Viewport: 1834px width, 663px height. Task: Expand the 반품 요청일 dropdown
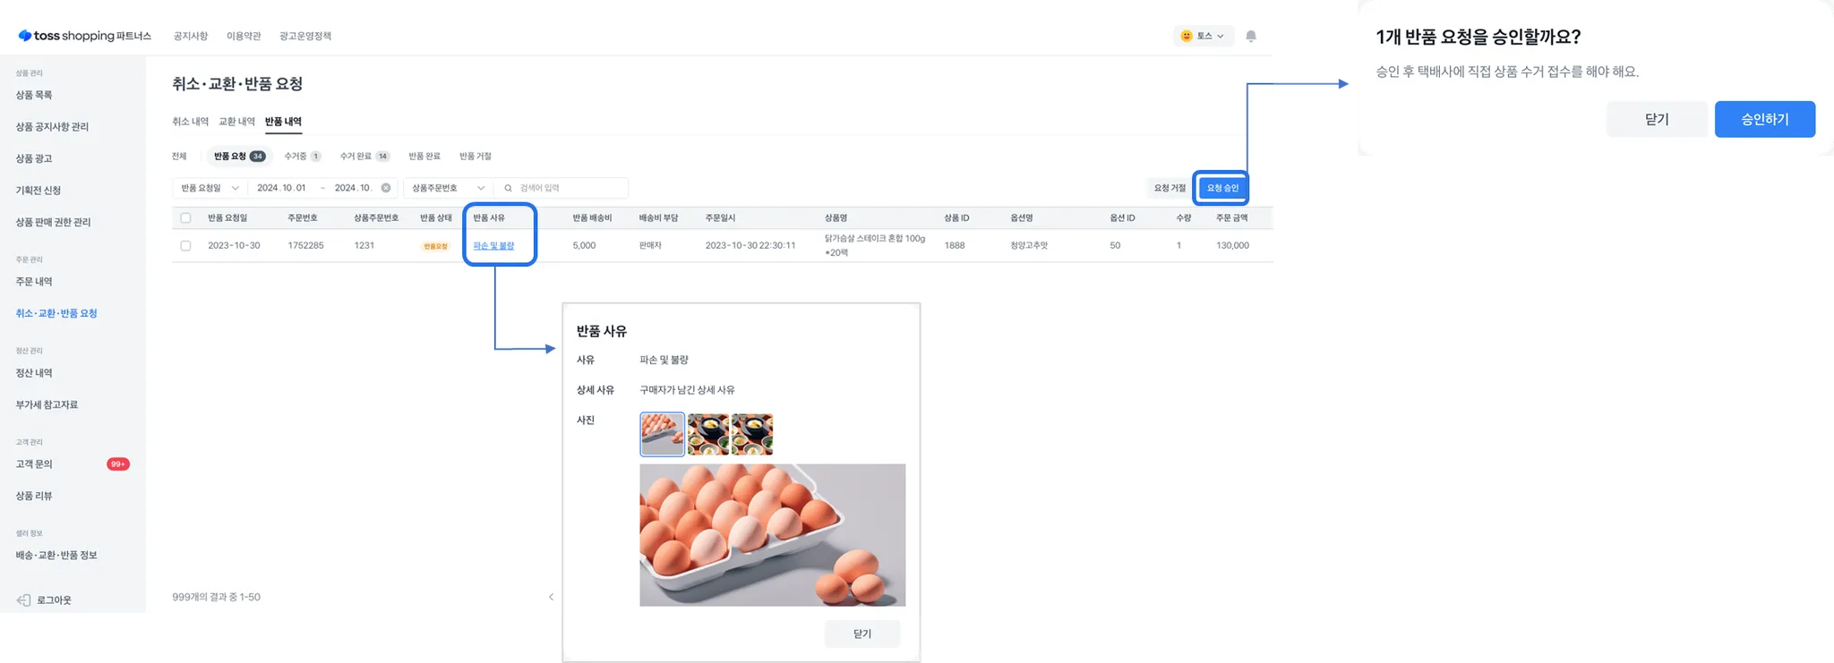point(210,188)
